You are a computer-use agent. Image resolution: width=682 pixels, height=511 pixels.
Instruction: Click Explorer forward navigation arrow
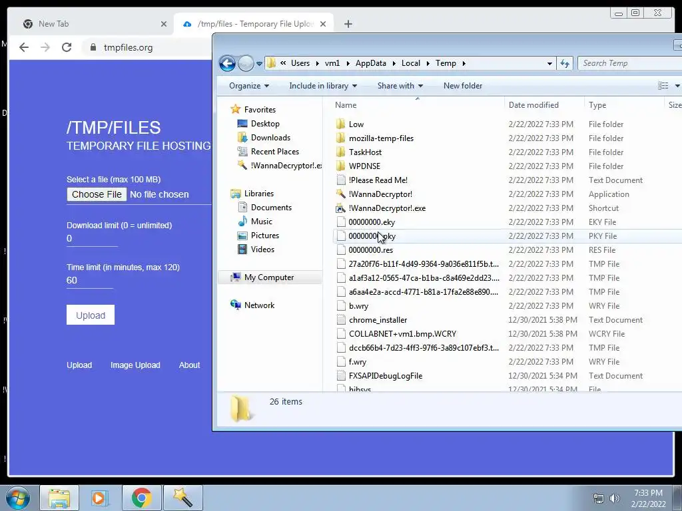pos(246,63)
